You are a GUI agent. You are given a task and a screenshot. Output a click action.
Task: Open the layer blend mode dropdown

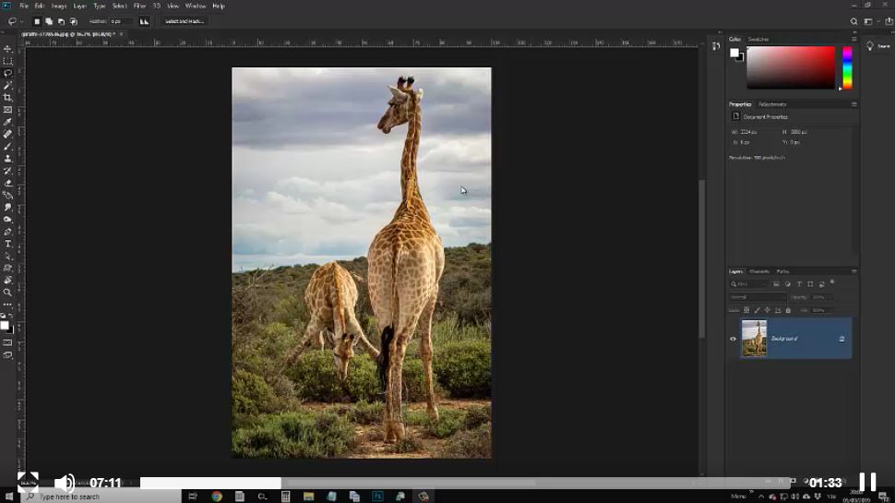click(x=758, y=297)
